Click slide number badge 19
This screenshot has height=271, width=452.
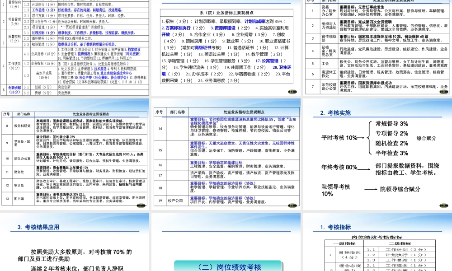[444, 206]
